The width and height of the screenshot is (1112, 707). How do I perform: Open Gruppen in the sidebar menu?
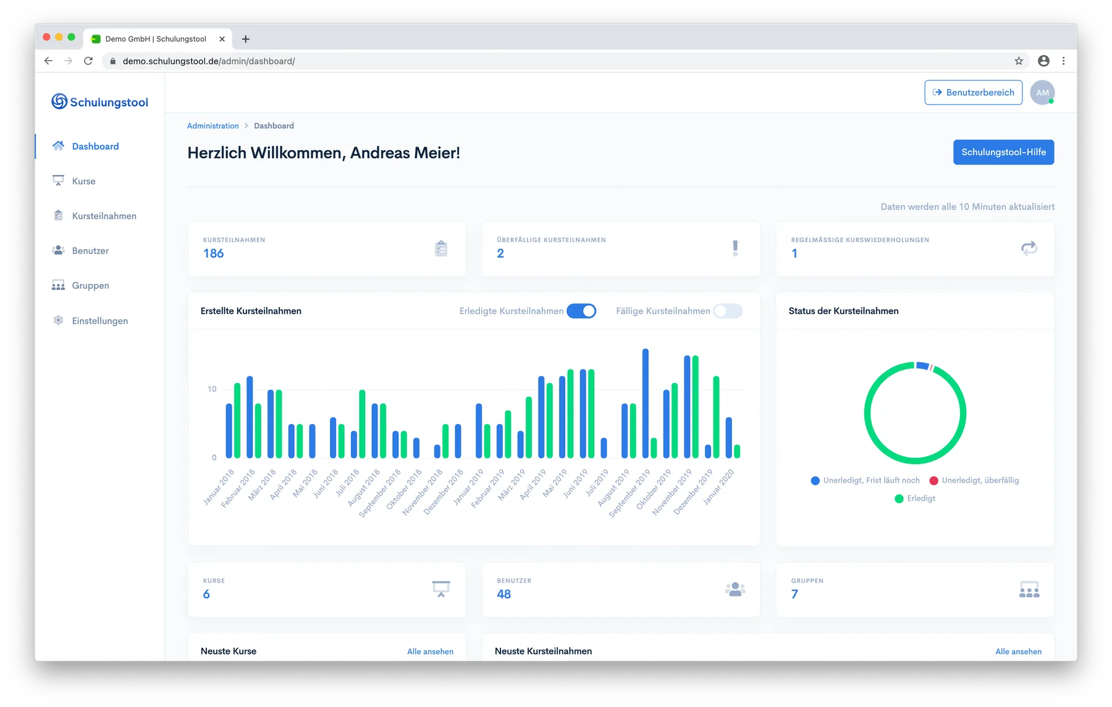tap(90, 286)
